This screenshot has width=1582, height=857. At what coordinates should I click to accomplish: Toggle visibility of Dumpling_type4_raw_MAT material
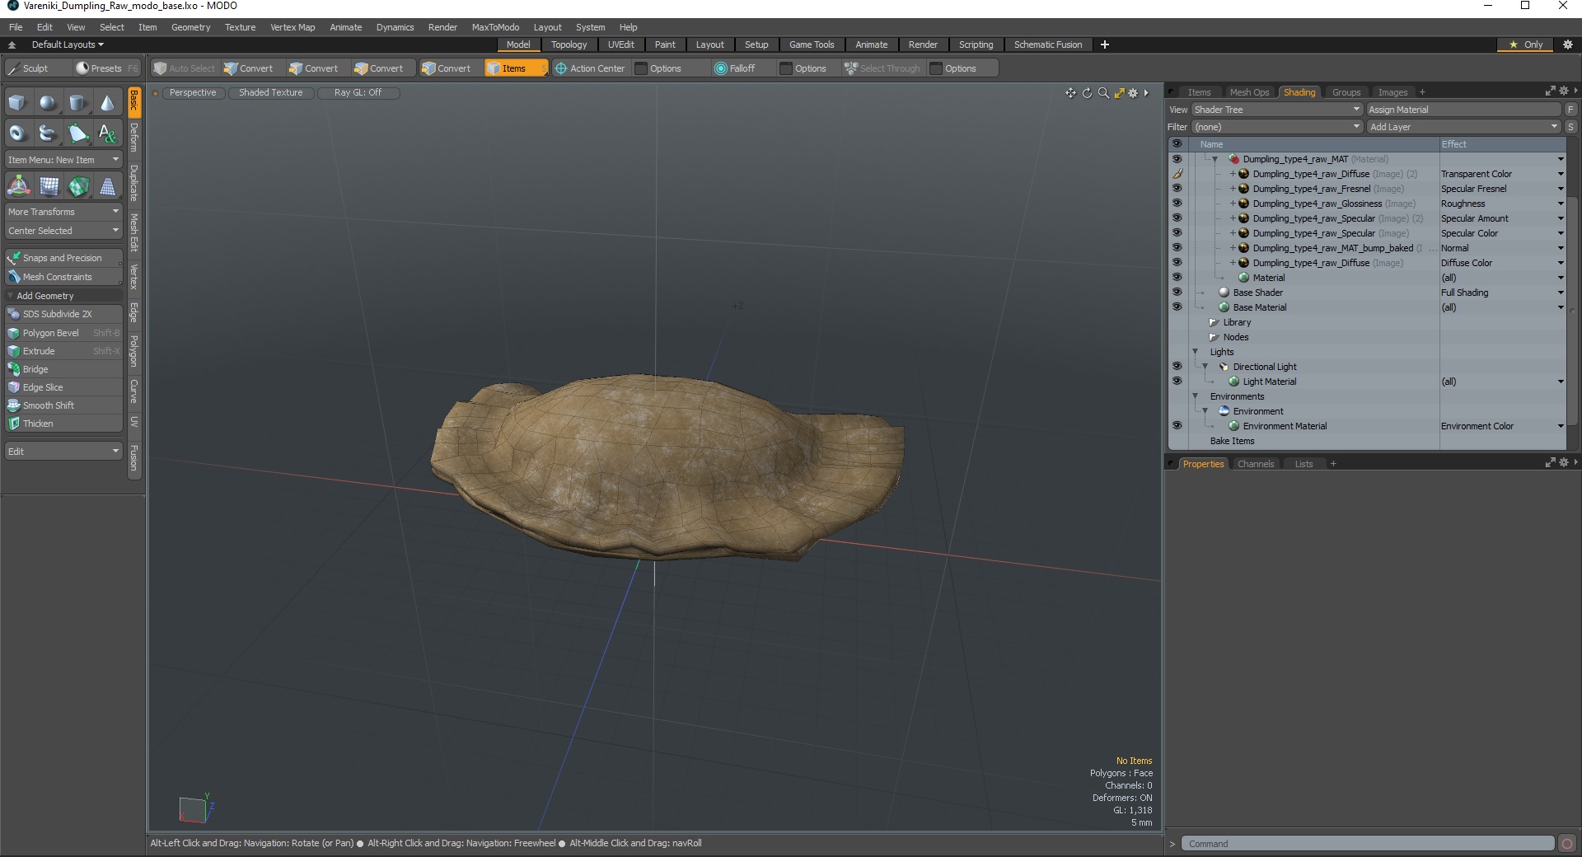click(1177, 159)
